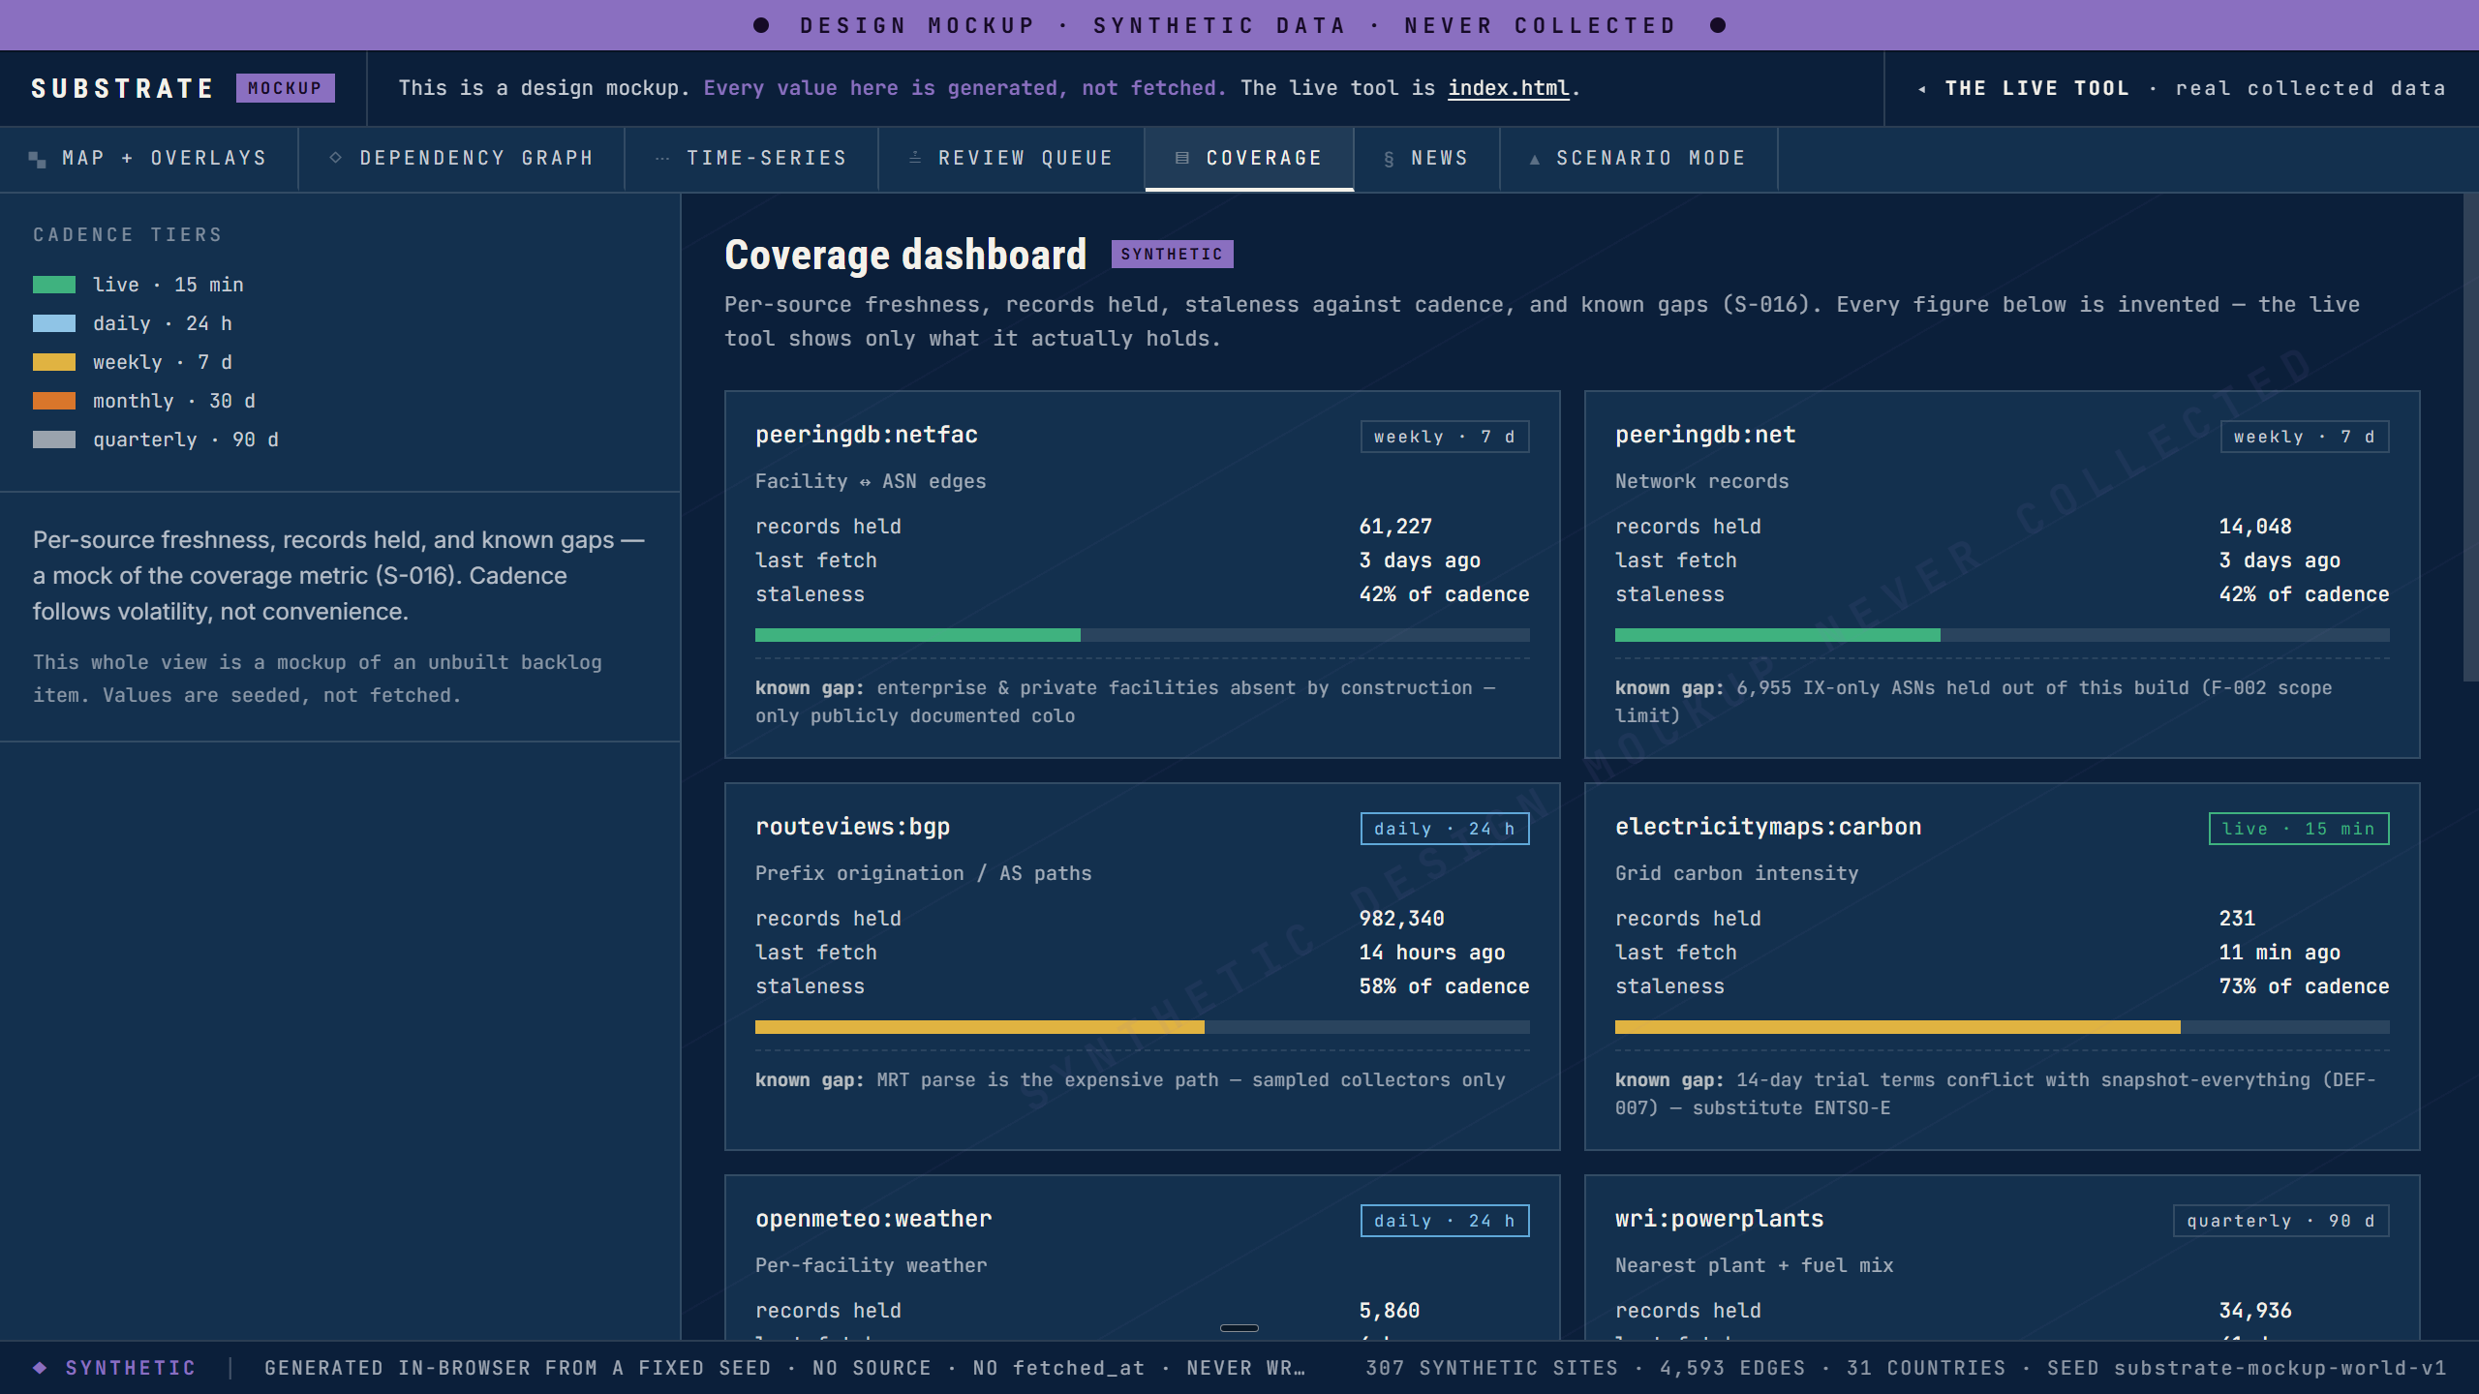Switch to the Dependency Graph tab
This screenshot has width=2479, height=1394.
[462, 159]
